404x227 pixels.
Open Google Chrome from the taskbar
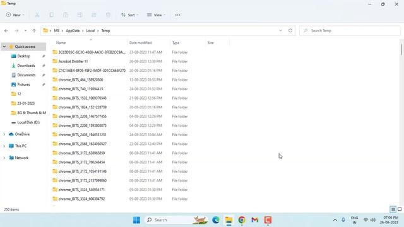242,220
